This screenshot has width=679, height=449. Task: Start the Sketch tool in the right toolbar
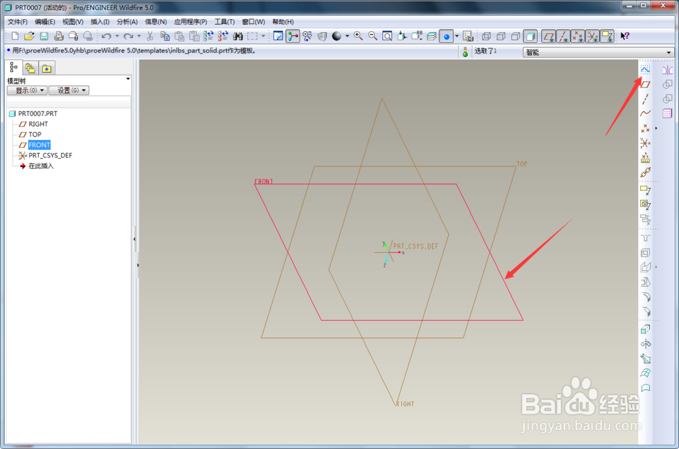coord(645,70)
